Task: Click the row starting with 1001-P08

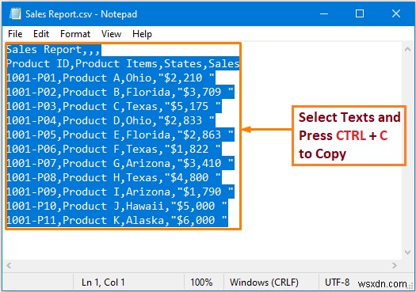Action: pos(114,178)
